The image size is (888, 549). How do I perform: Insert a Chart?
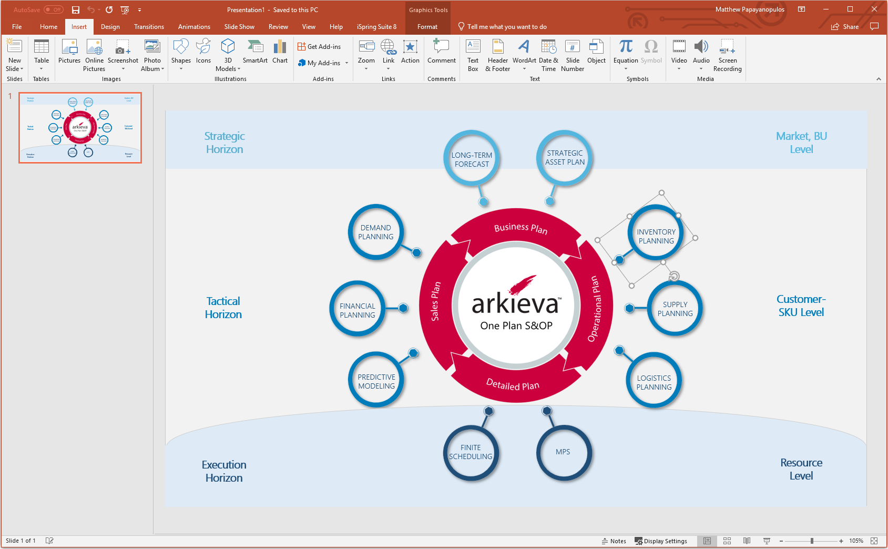click(280, 52)
